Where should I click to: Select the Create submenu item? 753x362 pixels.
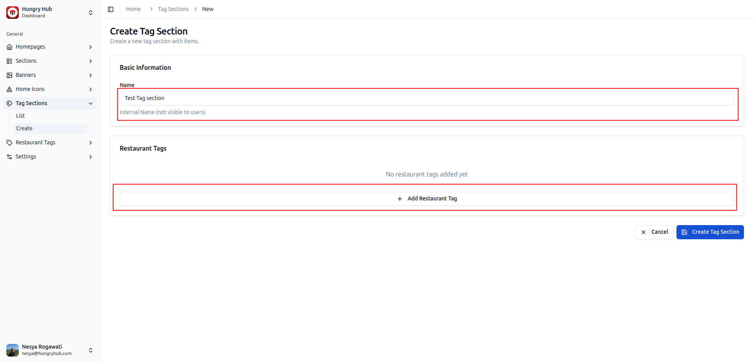[24, 128]
